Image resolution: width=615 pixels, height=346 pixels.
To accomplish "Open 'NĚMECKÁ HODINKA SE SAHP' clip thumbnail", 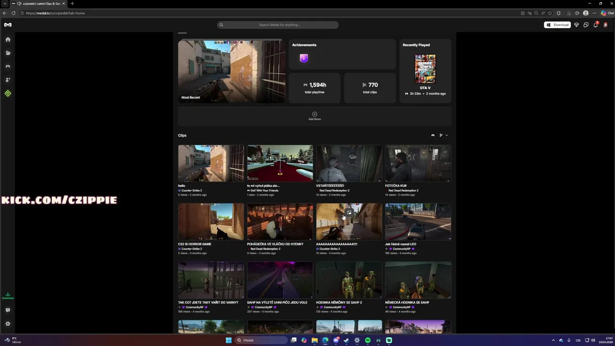I will [418, 280].
